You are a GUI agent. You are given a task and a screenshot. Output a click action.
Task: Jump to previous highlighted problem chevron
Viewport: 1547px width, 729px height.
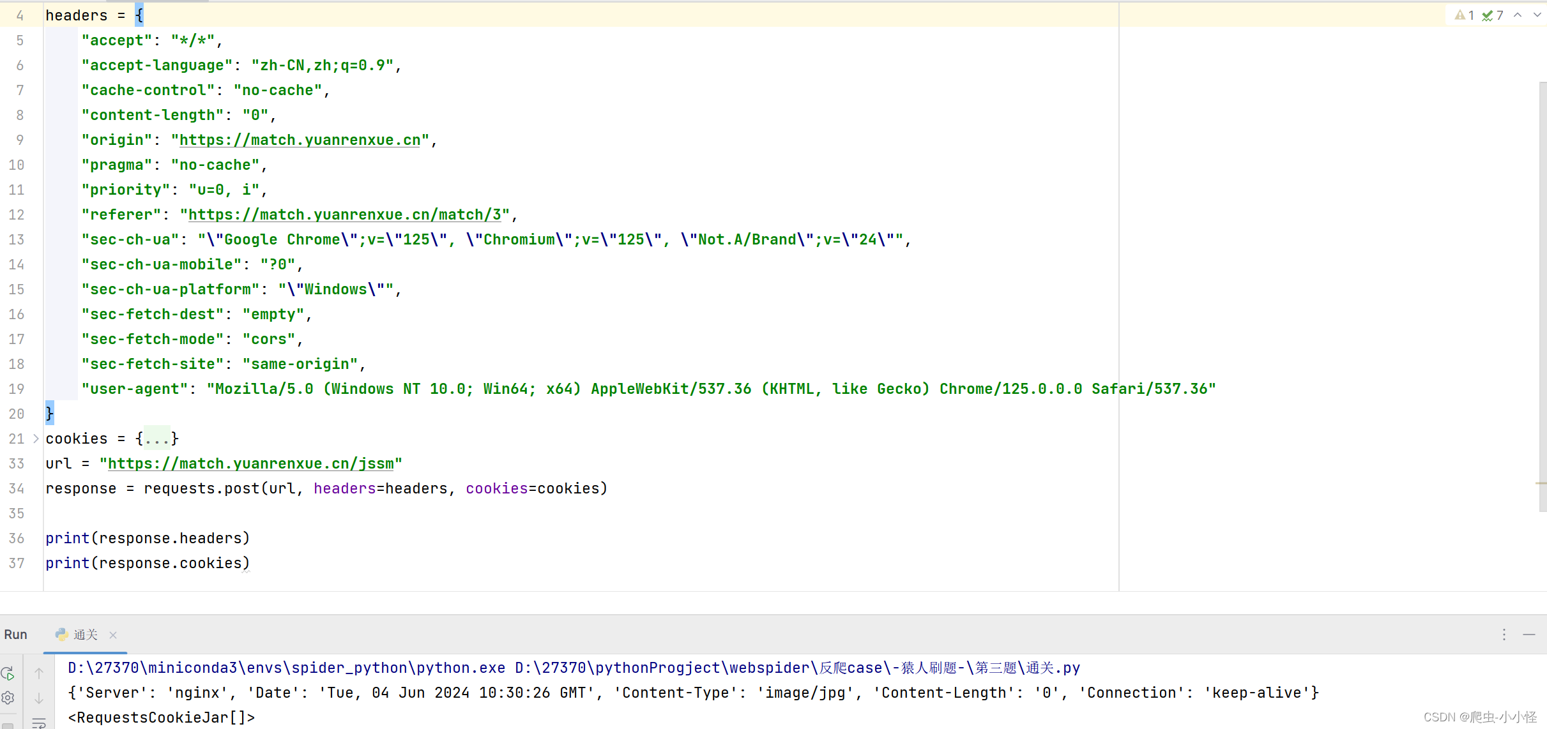pos(1518,15)
